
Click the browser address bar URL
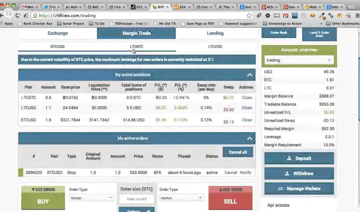[67, 16]
